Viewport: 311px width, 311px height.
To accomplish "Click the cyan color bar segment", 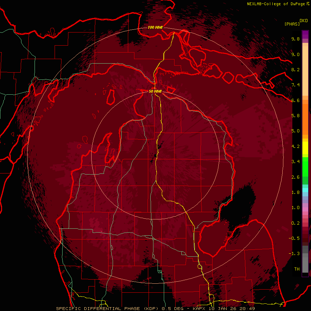I will 305,190.
